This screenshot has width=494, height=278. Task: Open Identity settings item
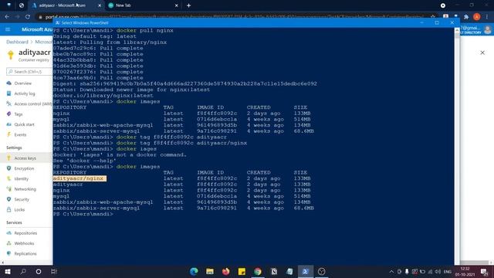pos(21,178)
